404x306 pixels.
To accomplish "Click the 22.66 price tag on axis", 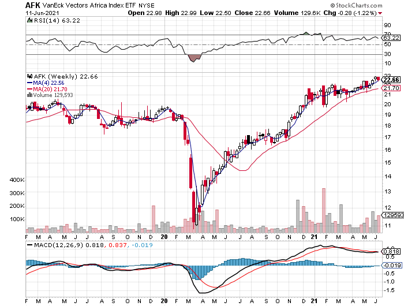I will (x=391, y=80).
